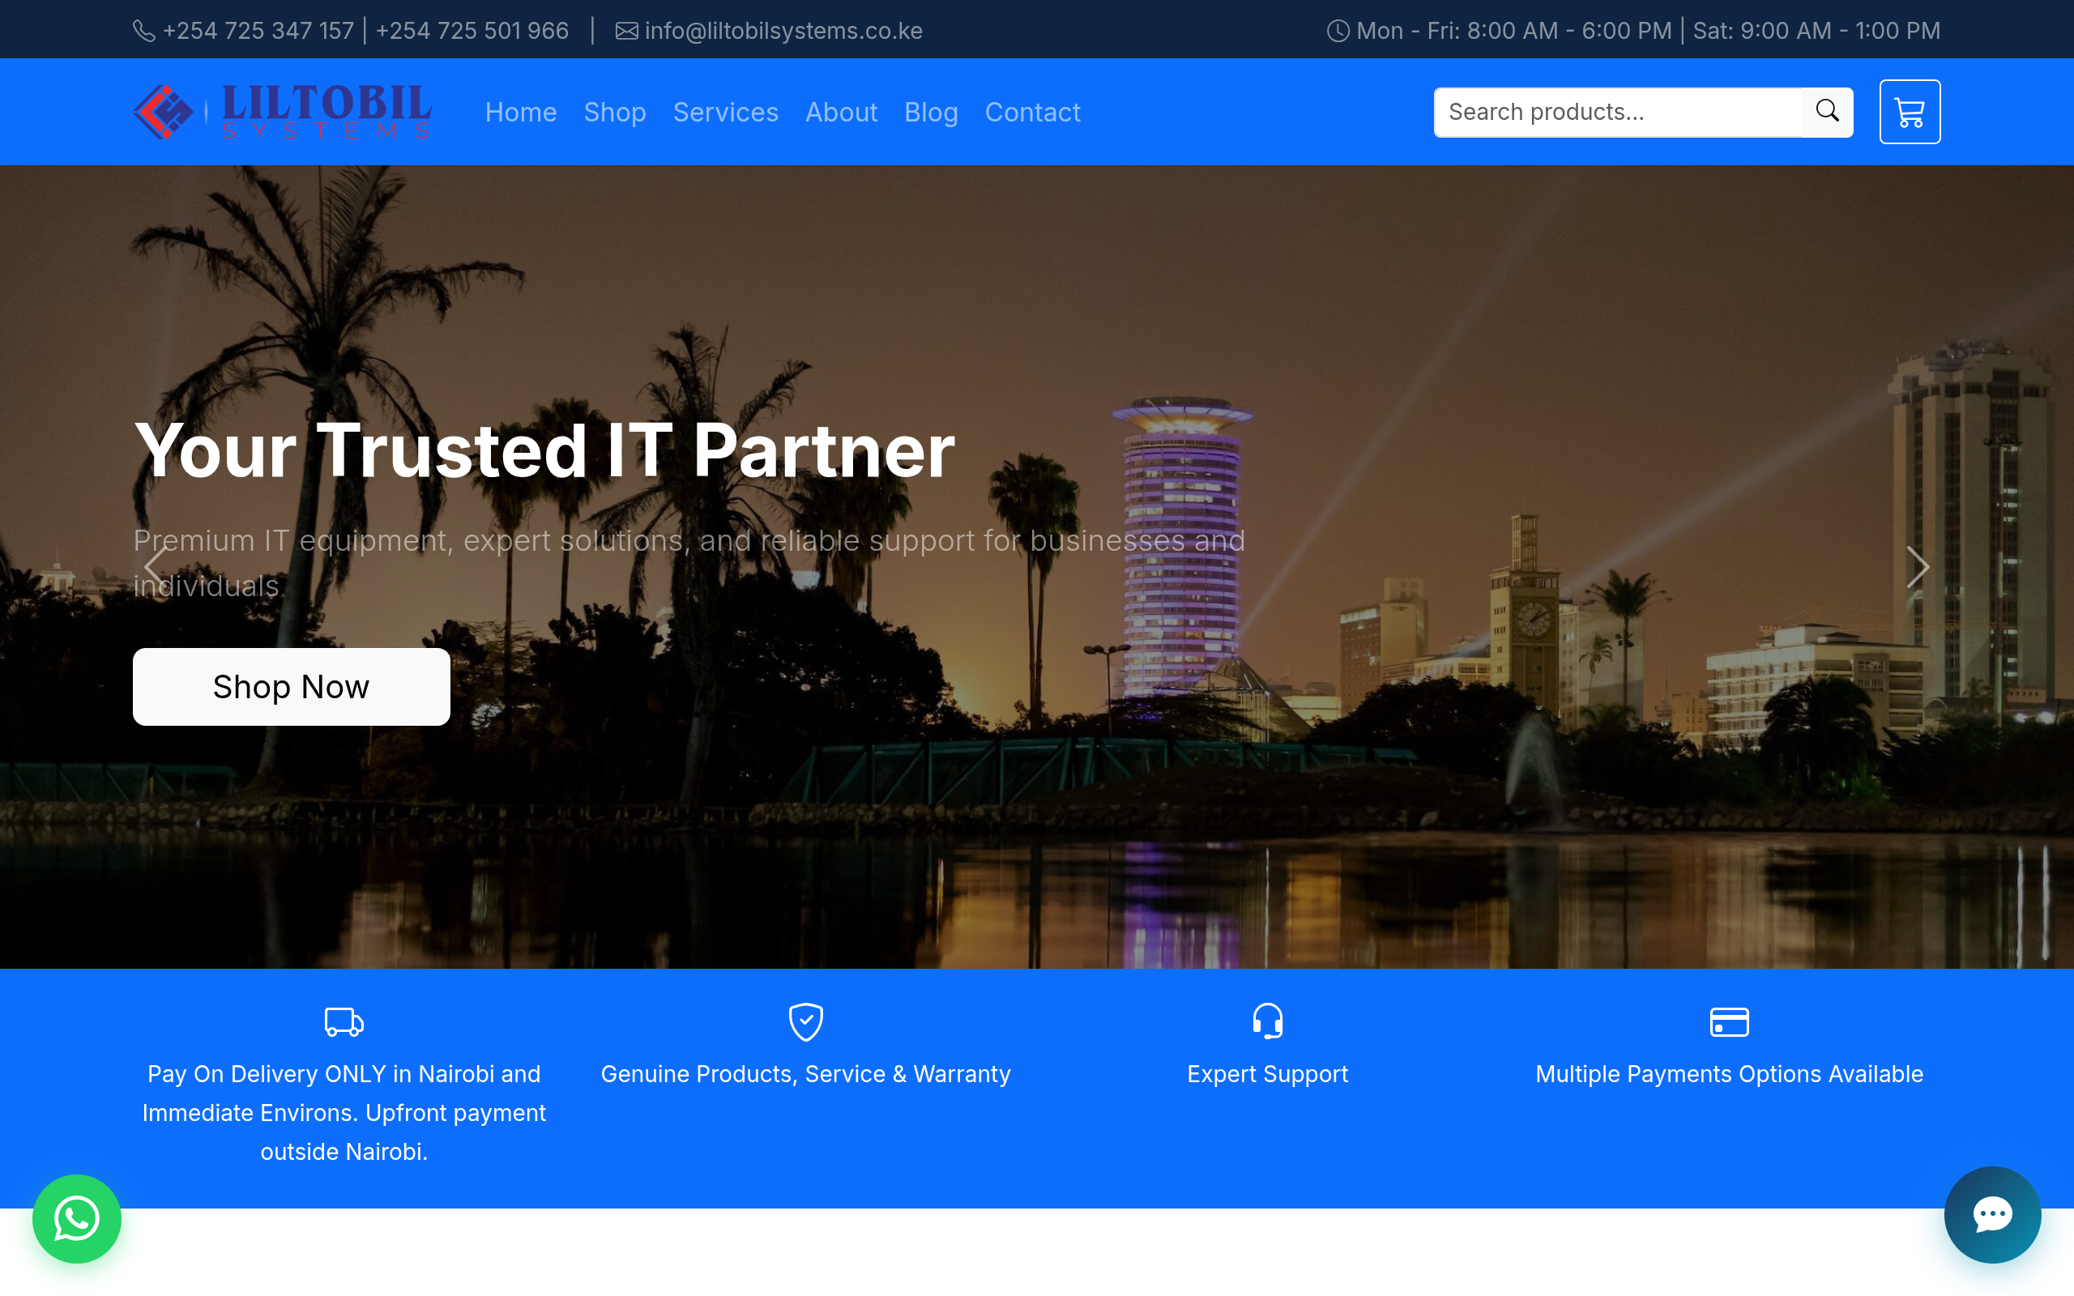Visit the Blog section
This screenshot has height=1296, width=2074.
click(x=931, y=113)
